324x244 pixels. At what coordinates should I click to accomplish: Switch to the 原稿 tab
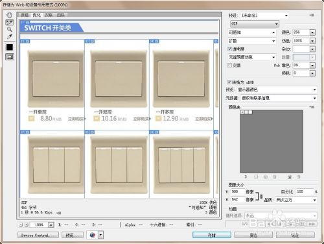[25, 15]
